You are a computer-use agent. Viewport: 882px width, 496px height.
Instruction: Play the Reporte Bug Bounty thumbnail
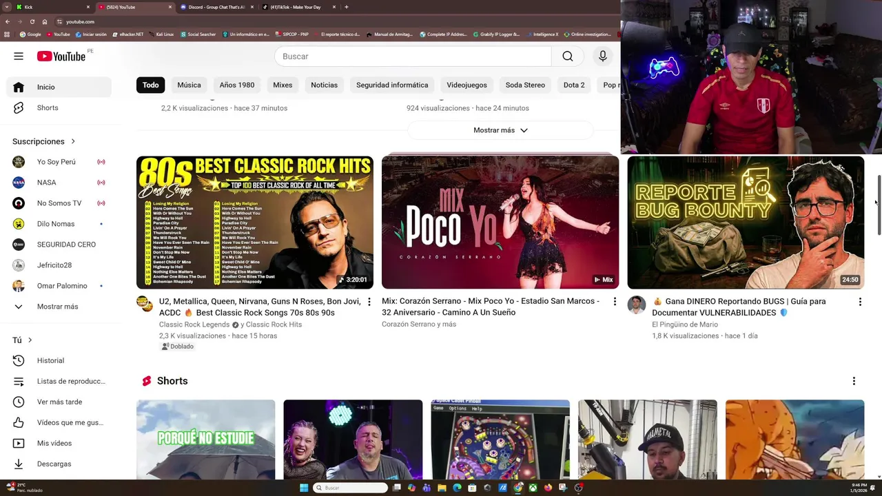(x=746, y=222)
